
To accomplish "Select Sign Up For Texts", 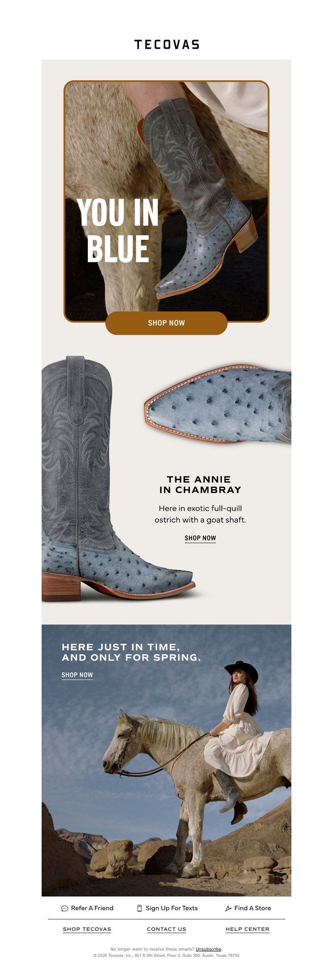I will 167,908.
